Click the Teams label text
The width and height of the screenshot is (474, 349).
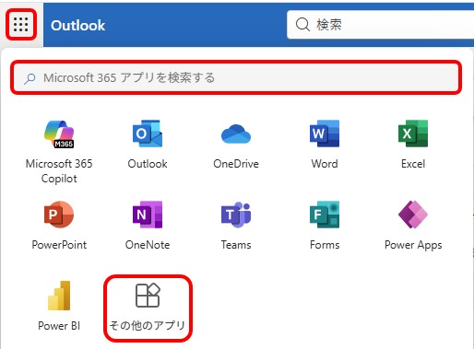[x=236, y=245]
